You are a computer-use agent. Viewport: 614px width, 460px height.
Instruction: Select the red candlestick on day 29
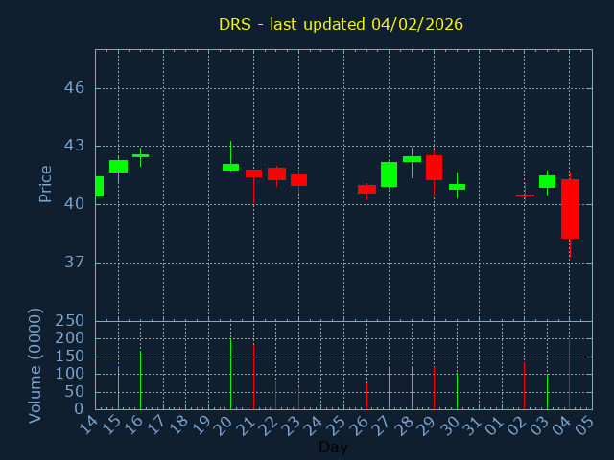[434, 168]
